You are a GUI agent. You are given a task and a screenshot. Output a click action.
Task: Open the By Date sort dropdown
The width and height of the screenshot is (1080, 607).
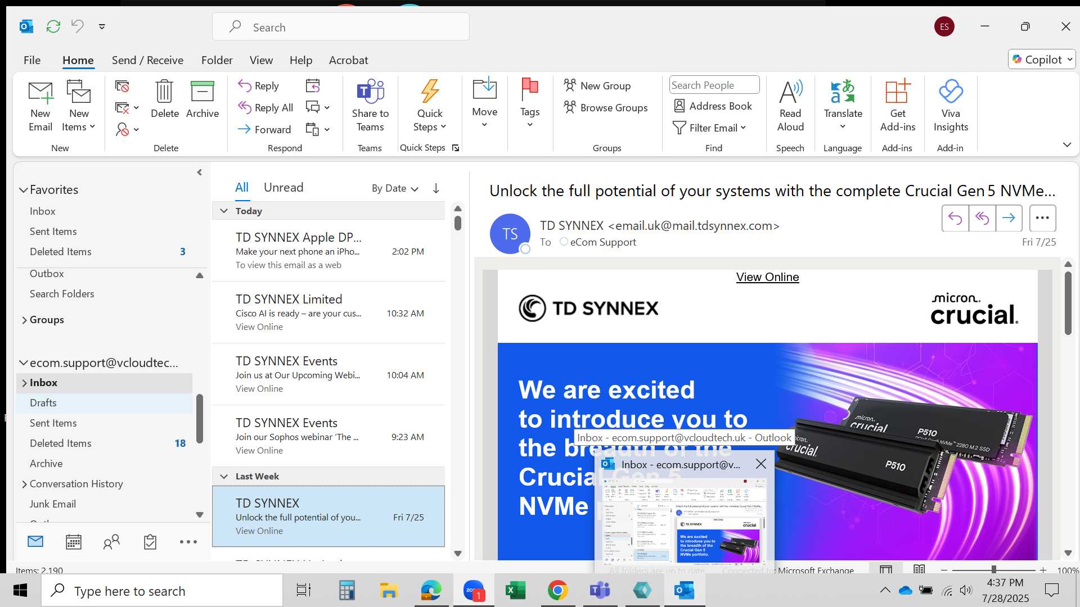coord(395,188)
